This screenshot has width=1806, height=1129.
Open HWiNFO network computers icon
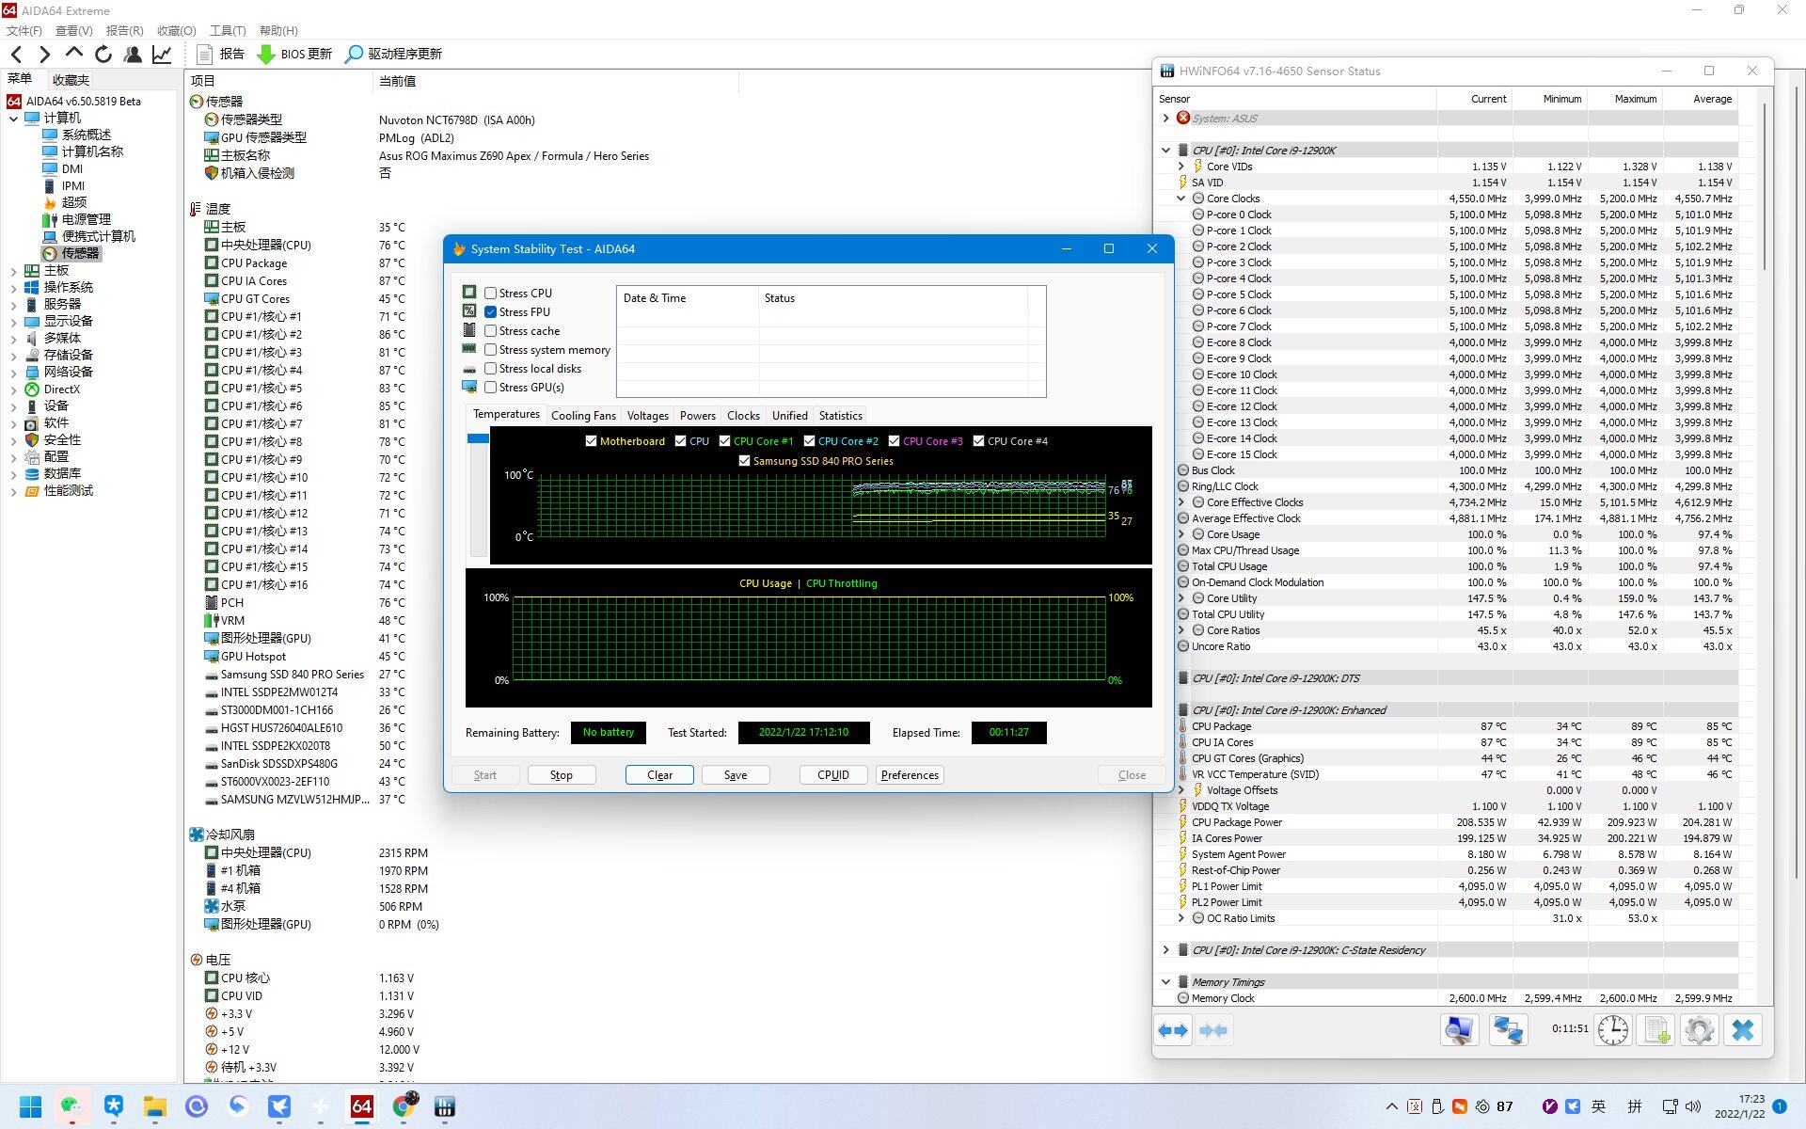pyautogui.click(x=1508, y=1030)
